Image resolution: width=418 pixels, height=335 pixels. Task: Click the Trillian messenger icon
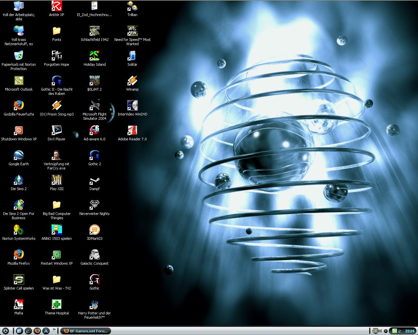point(132,6)
